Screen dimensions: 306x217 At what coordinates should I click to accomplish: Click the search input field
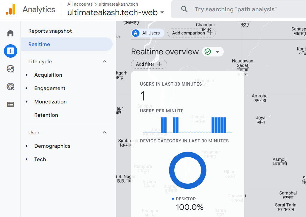click(244, 9)
